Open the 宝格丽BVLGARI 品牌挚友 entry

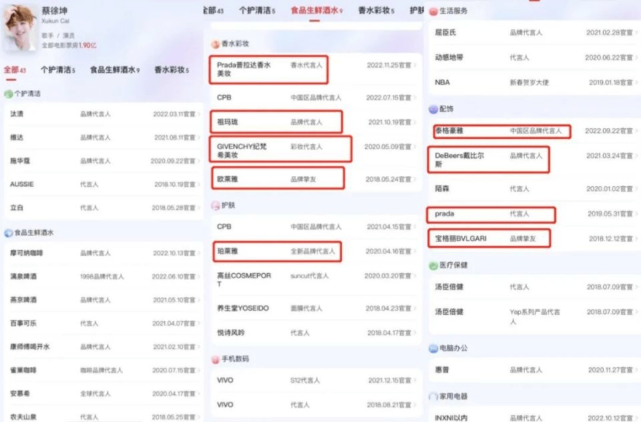[535, 239]
